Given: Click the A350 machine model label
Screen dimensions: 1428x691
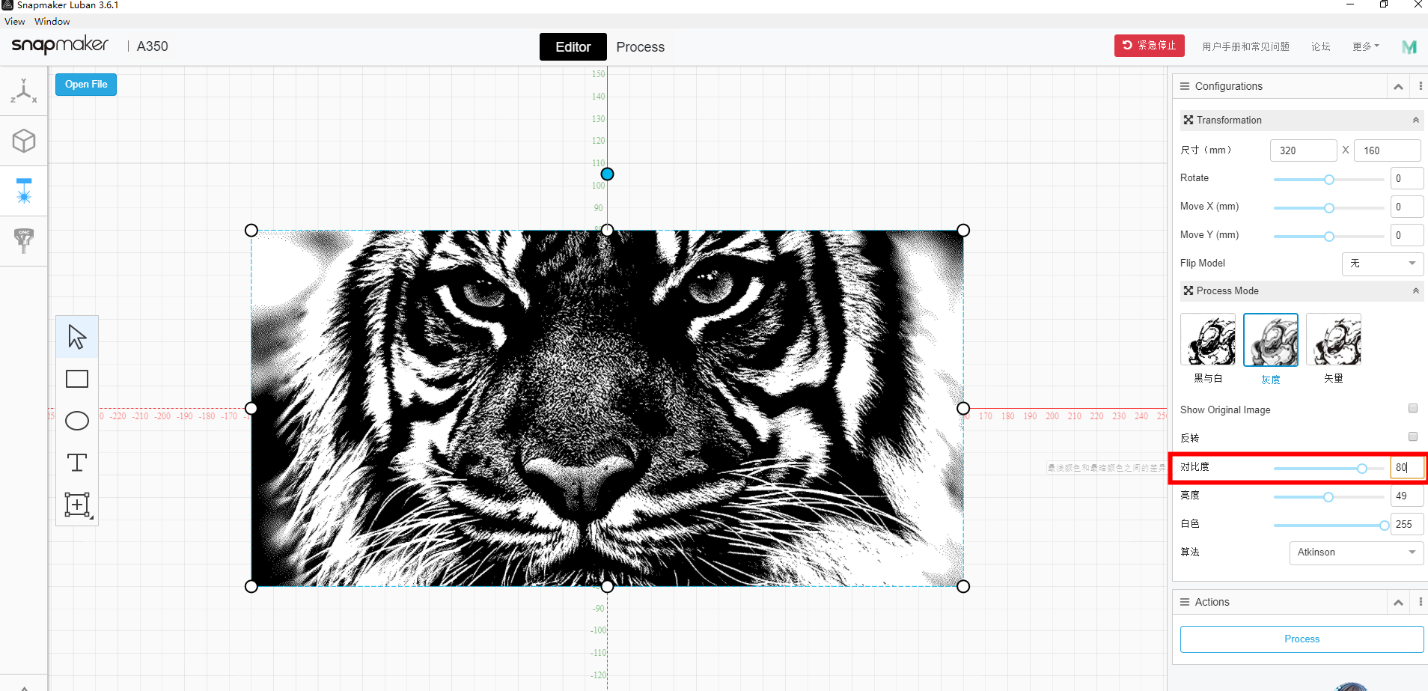Looking at the screenshot, I should click(153, 46).
